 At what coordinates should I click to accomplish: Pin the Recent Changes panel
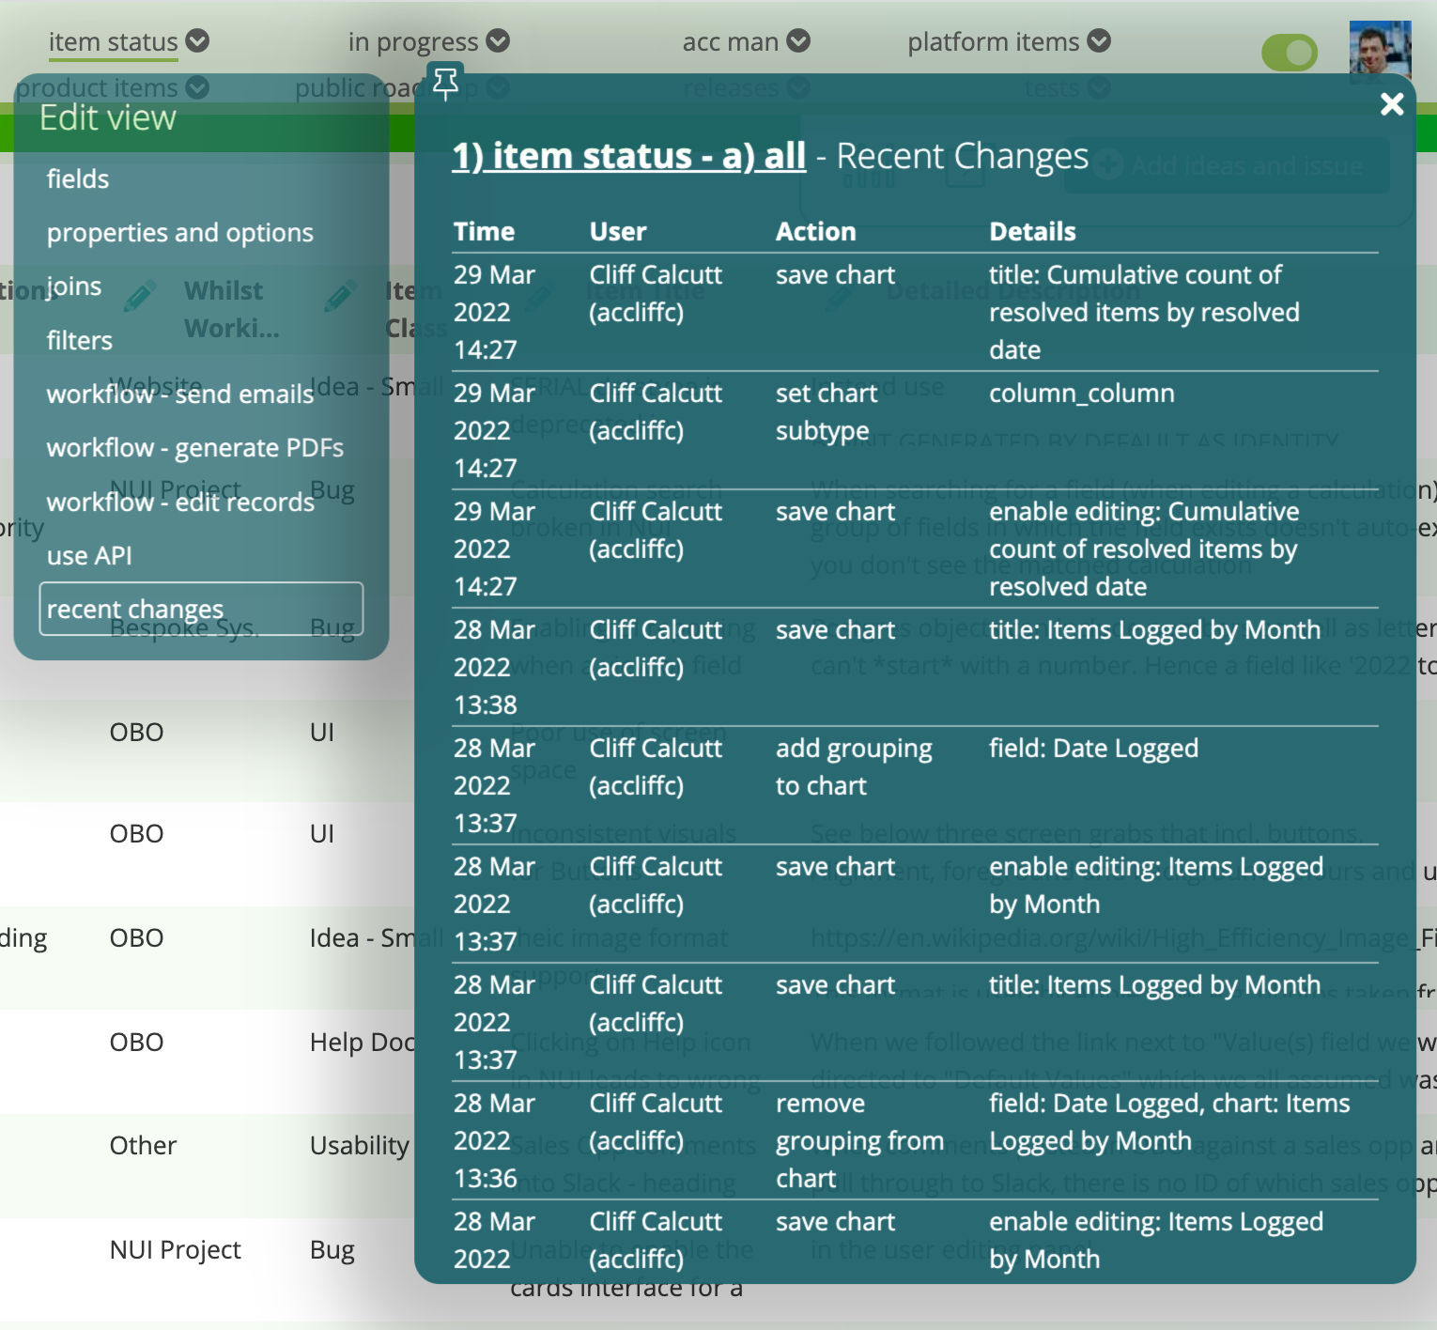click(x=445, y=83)
